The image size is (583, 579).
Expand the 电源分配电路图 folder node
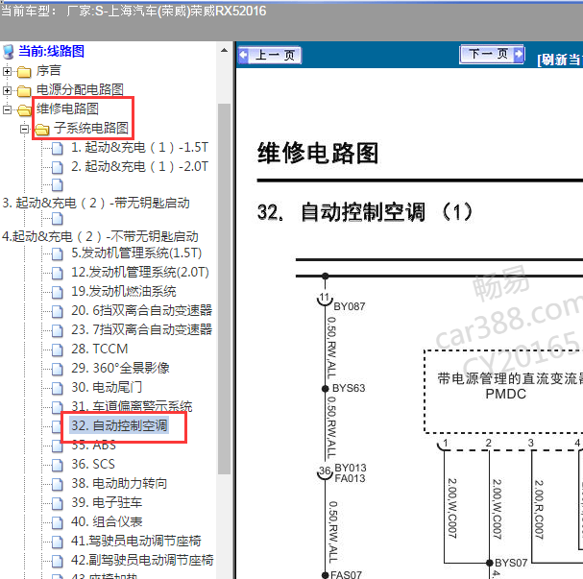click(7, 90)
